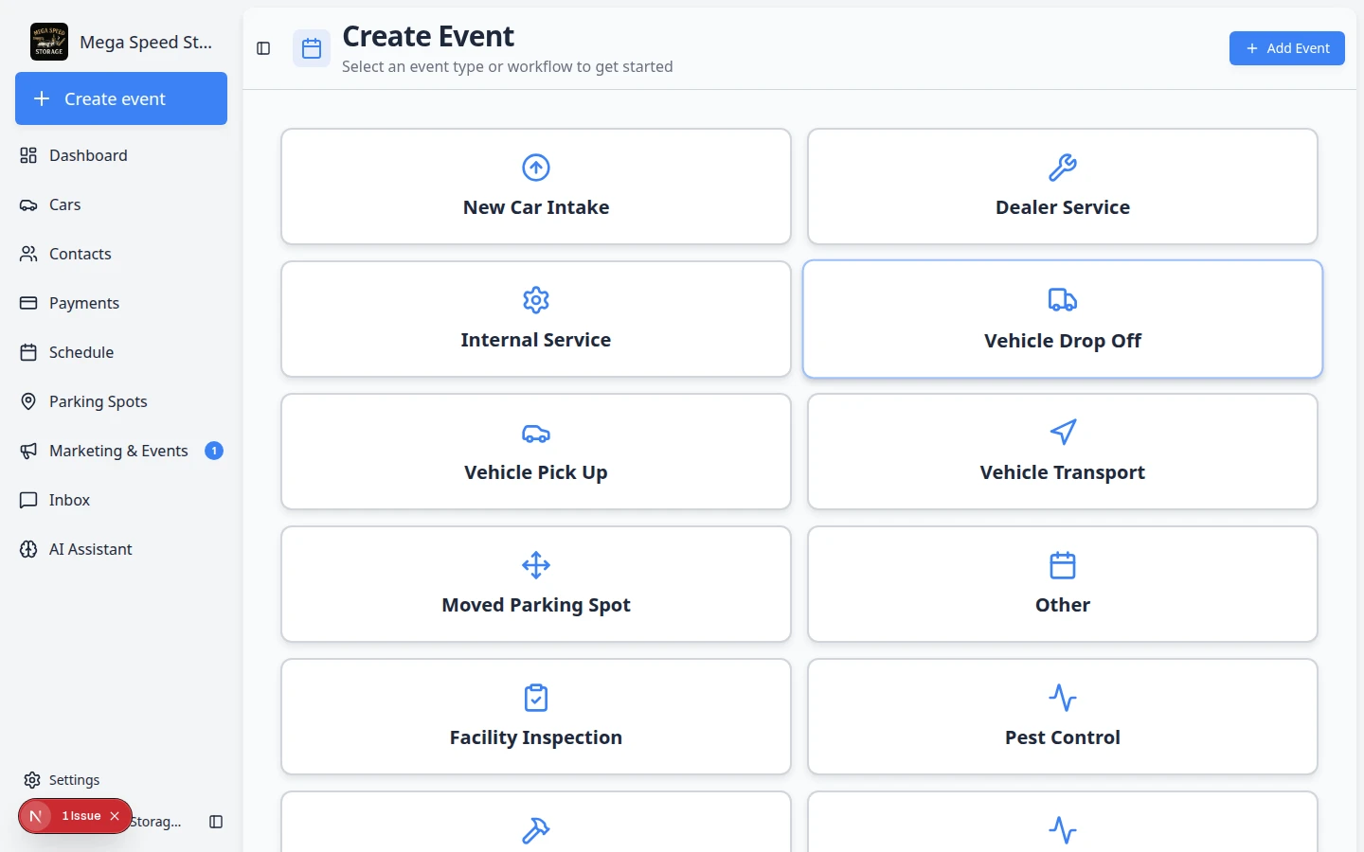Image resolution: width=1364 pixels, height=852 pixels.
Task: Click the car icon on Vehicle Pick Up
Action: click(536, 433)
